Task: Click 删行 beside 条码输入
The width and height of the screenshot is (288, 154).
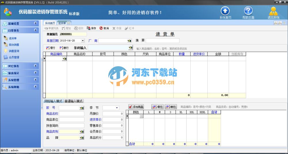Action: tap(64, 48)
